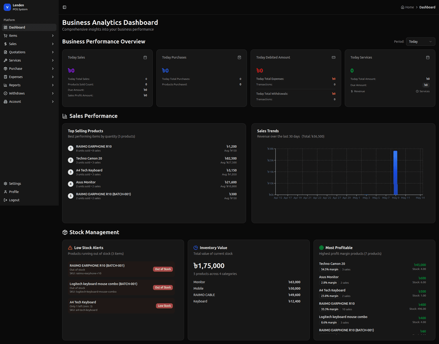Open the Items menu

tap(29, 35)
